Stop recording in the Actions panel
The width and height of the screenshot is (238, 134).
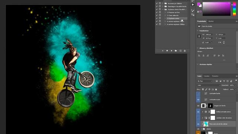pyautogui.click(x=163, y=51)
